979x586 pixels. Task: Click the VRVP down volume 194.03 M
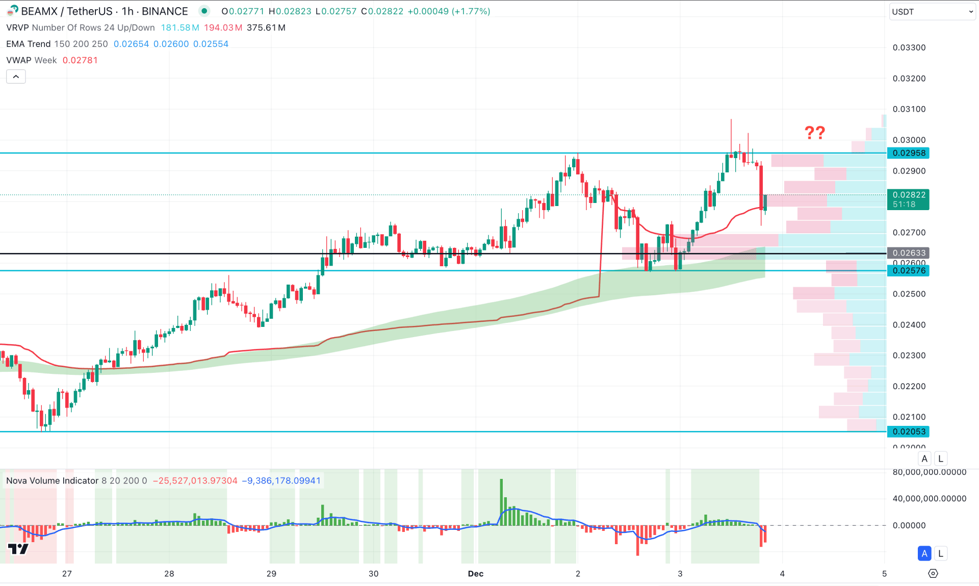[x=223, y=28]
